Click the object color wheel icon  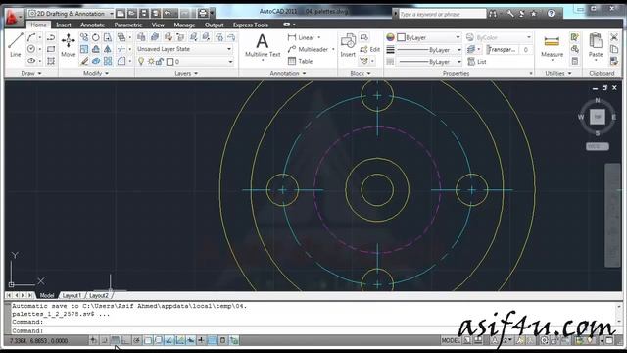[x=390, y=37]
